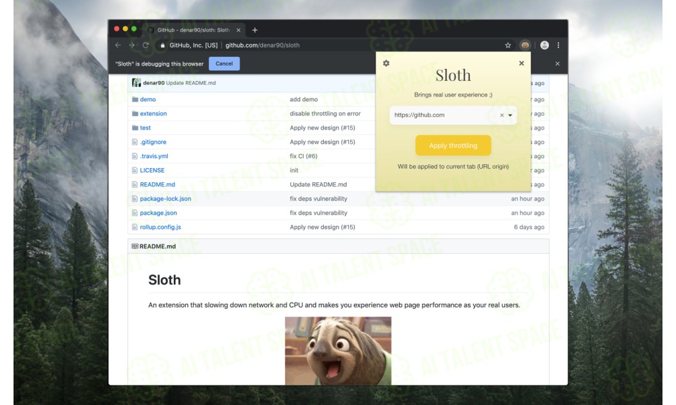
Task: Click file icon beside rollup.config.js
Action: click(135, 227)
